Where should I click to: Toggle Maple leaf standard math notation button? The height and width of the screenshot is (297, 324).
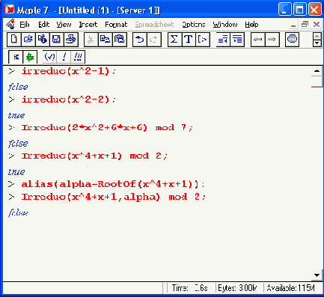pos(30,57)
